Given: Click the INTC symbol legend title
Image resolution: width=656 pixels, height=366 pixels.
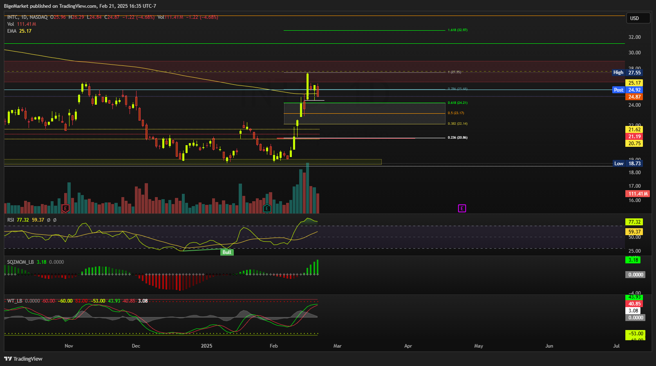Looking at the screenshot, I should (27, 17).
